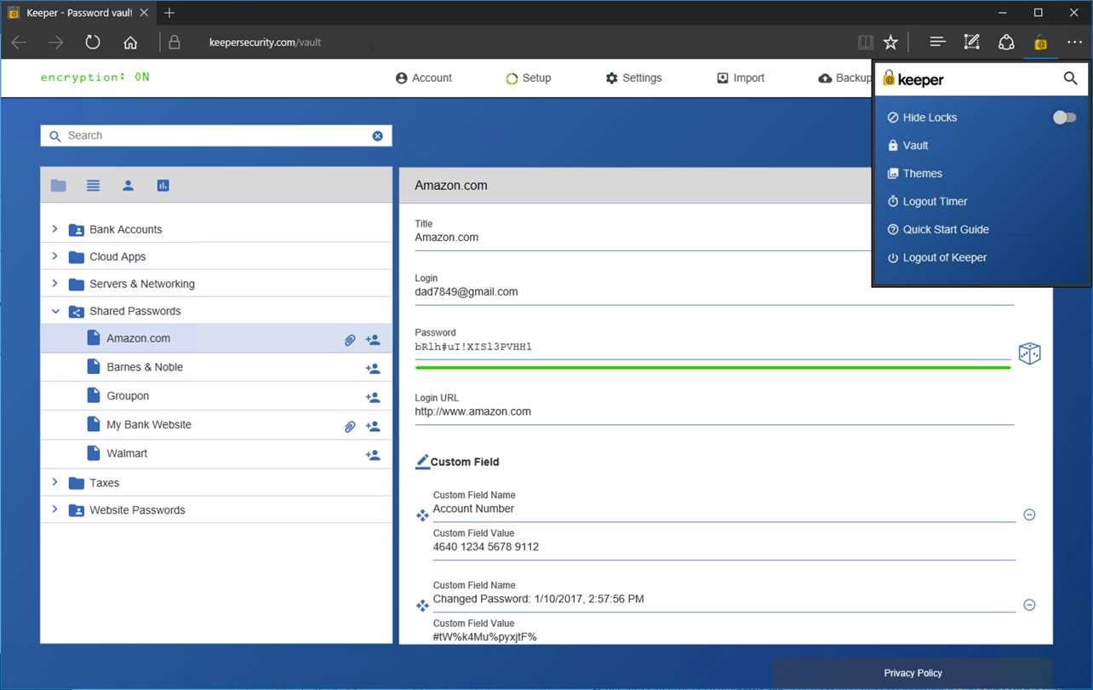Click custom field value 4640 1234 5678 9112
Screen dimensions: 1093x690
485,547
